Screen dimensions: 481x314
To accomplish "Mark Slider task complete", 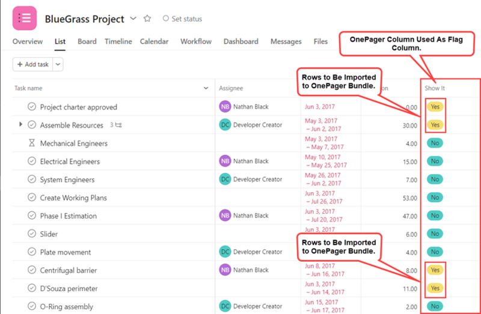I will click(x=32, y=234).
